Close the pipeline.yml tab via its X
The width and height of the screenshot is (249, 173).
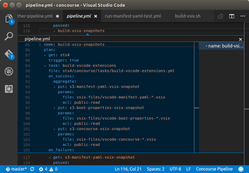[x=96, y=16]
